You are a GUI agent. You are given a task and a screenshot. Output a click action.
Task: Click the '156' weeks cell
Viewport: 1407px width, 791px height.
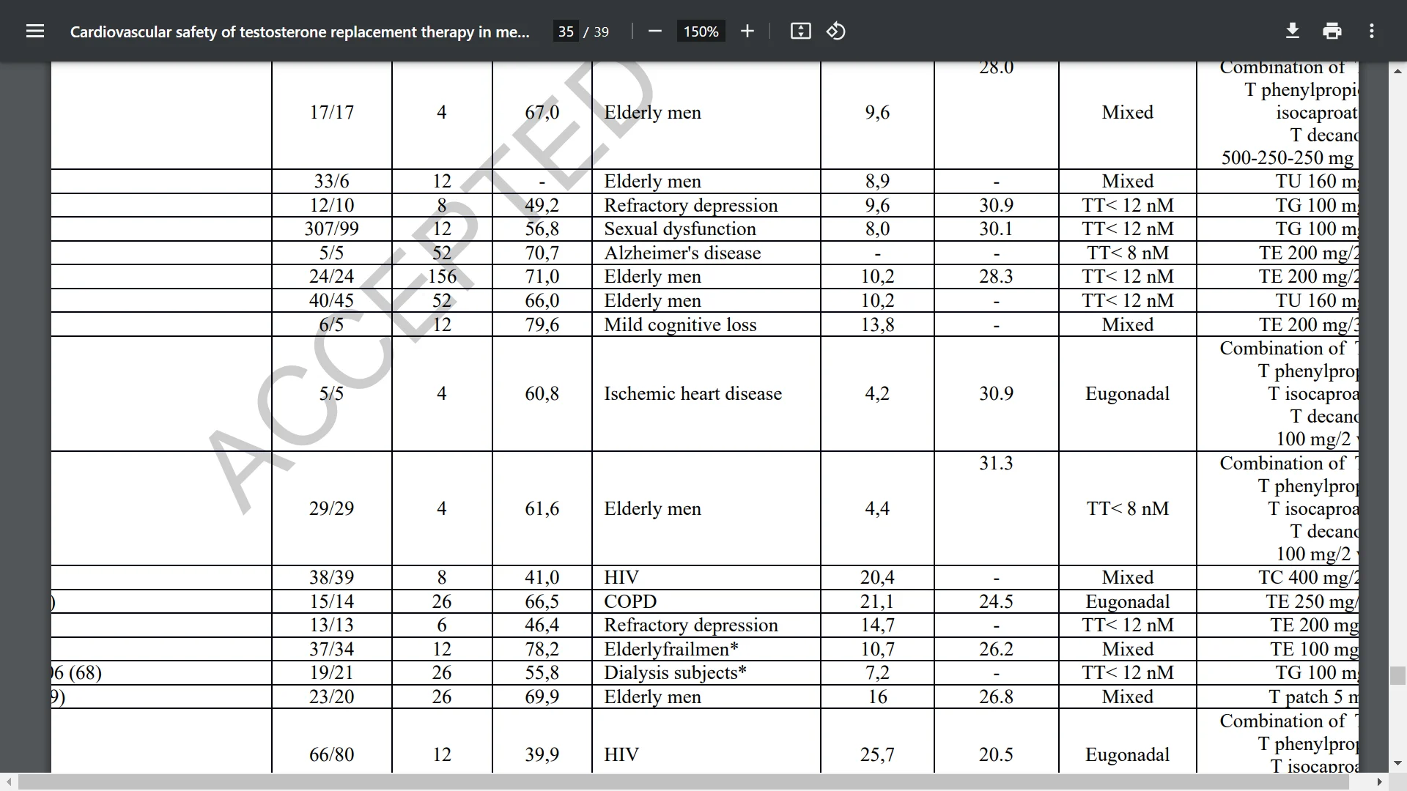tap(442, 276)
